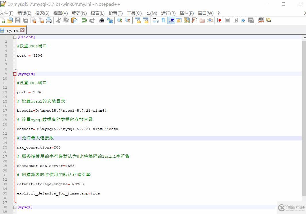Open the user defined language dialog icon
Image resolution: width=306 pixels, height=214 pixels.
[179, 20]
